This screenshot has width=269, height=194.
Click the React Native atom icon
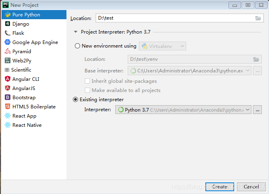pos(7,125)
